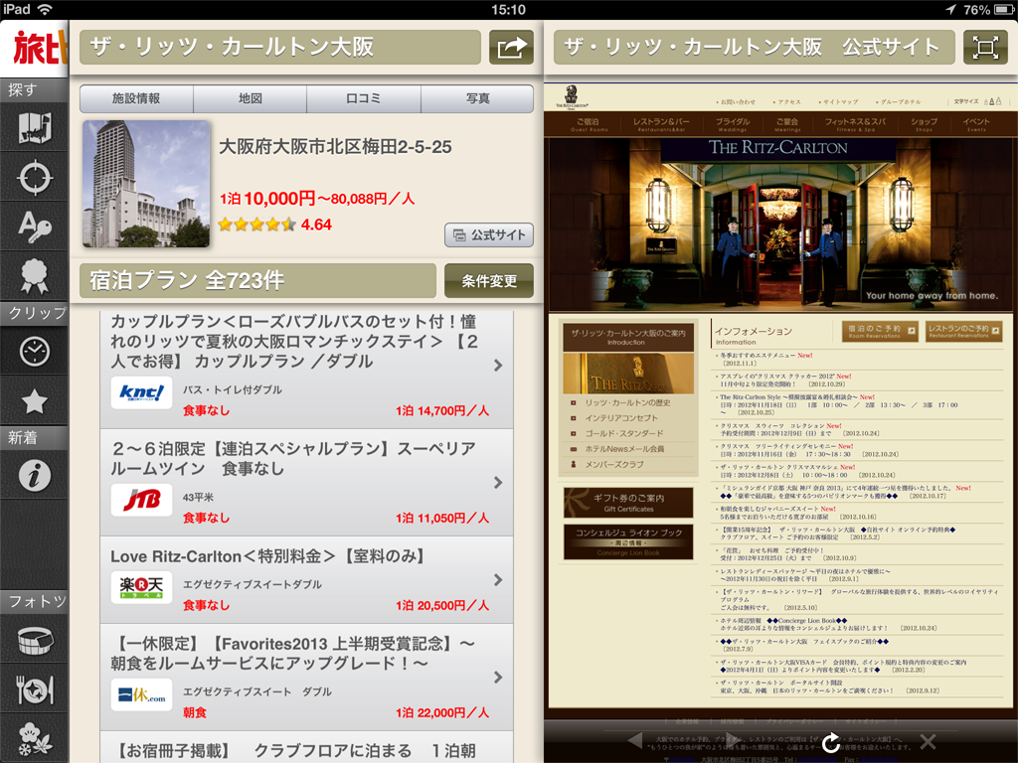
Task: Open ブライダル menu on website
Action: [733, 124]
